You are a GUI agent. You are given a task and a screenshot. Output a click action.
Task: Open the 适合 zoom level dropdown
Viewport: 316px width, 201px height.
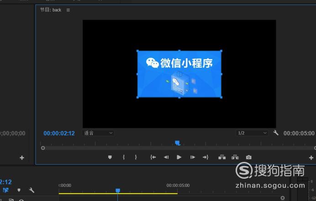(x=98, y=133)
